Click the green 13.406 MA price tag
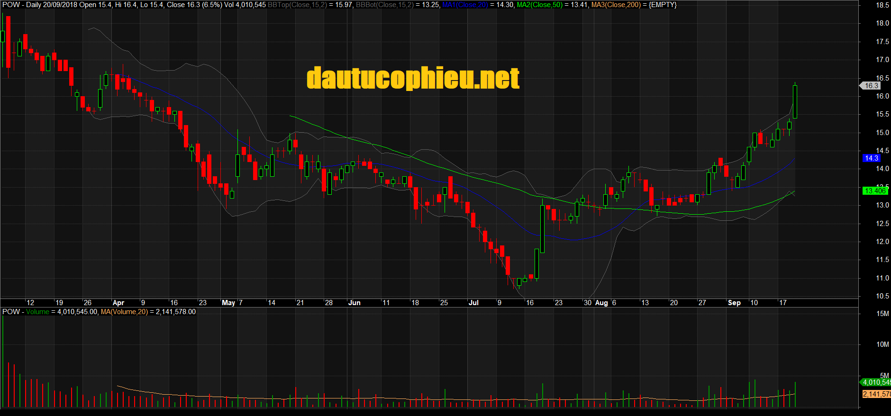Image resolution: width=891 pixels, height=416 pixels. tap(875, 191)
